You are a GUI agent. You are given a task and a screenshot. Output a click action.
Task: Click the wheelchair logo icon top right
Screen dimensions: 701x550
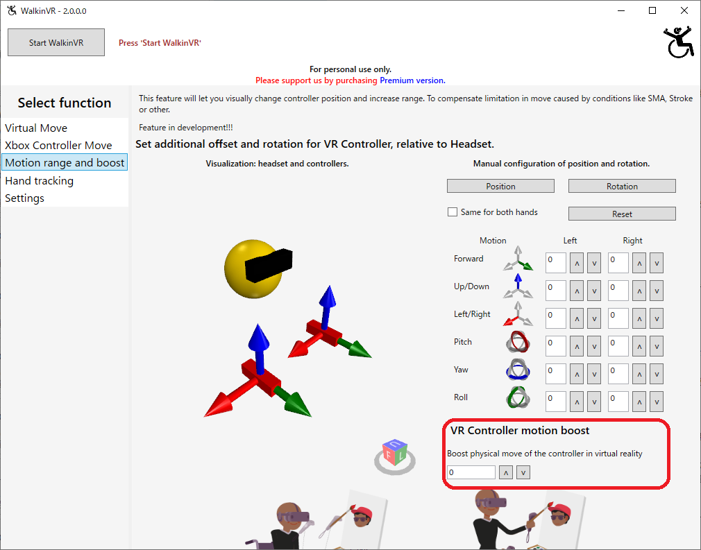[x=679, y=42]
